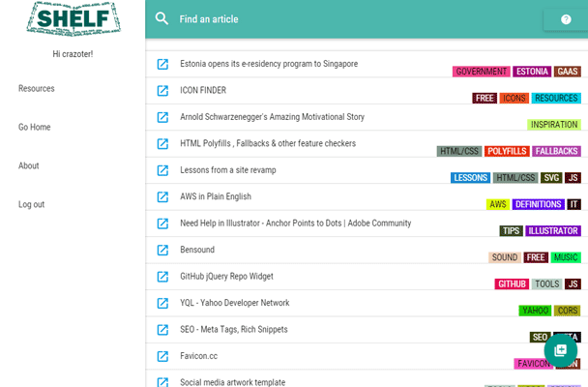
Task: Open link icon for HTML Polyfills article
Action: pos(162,144)
